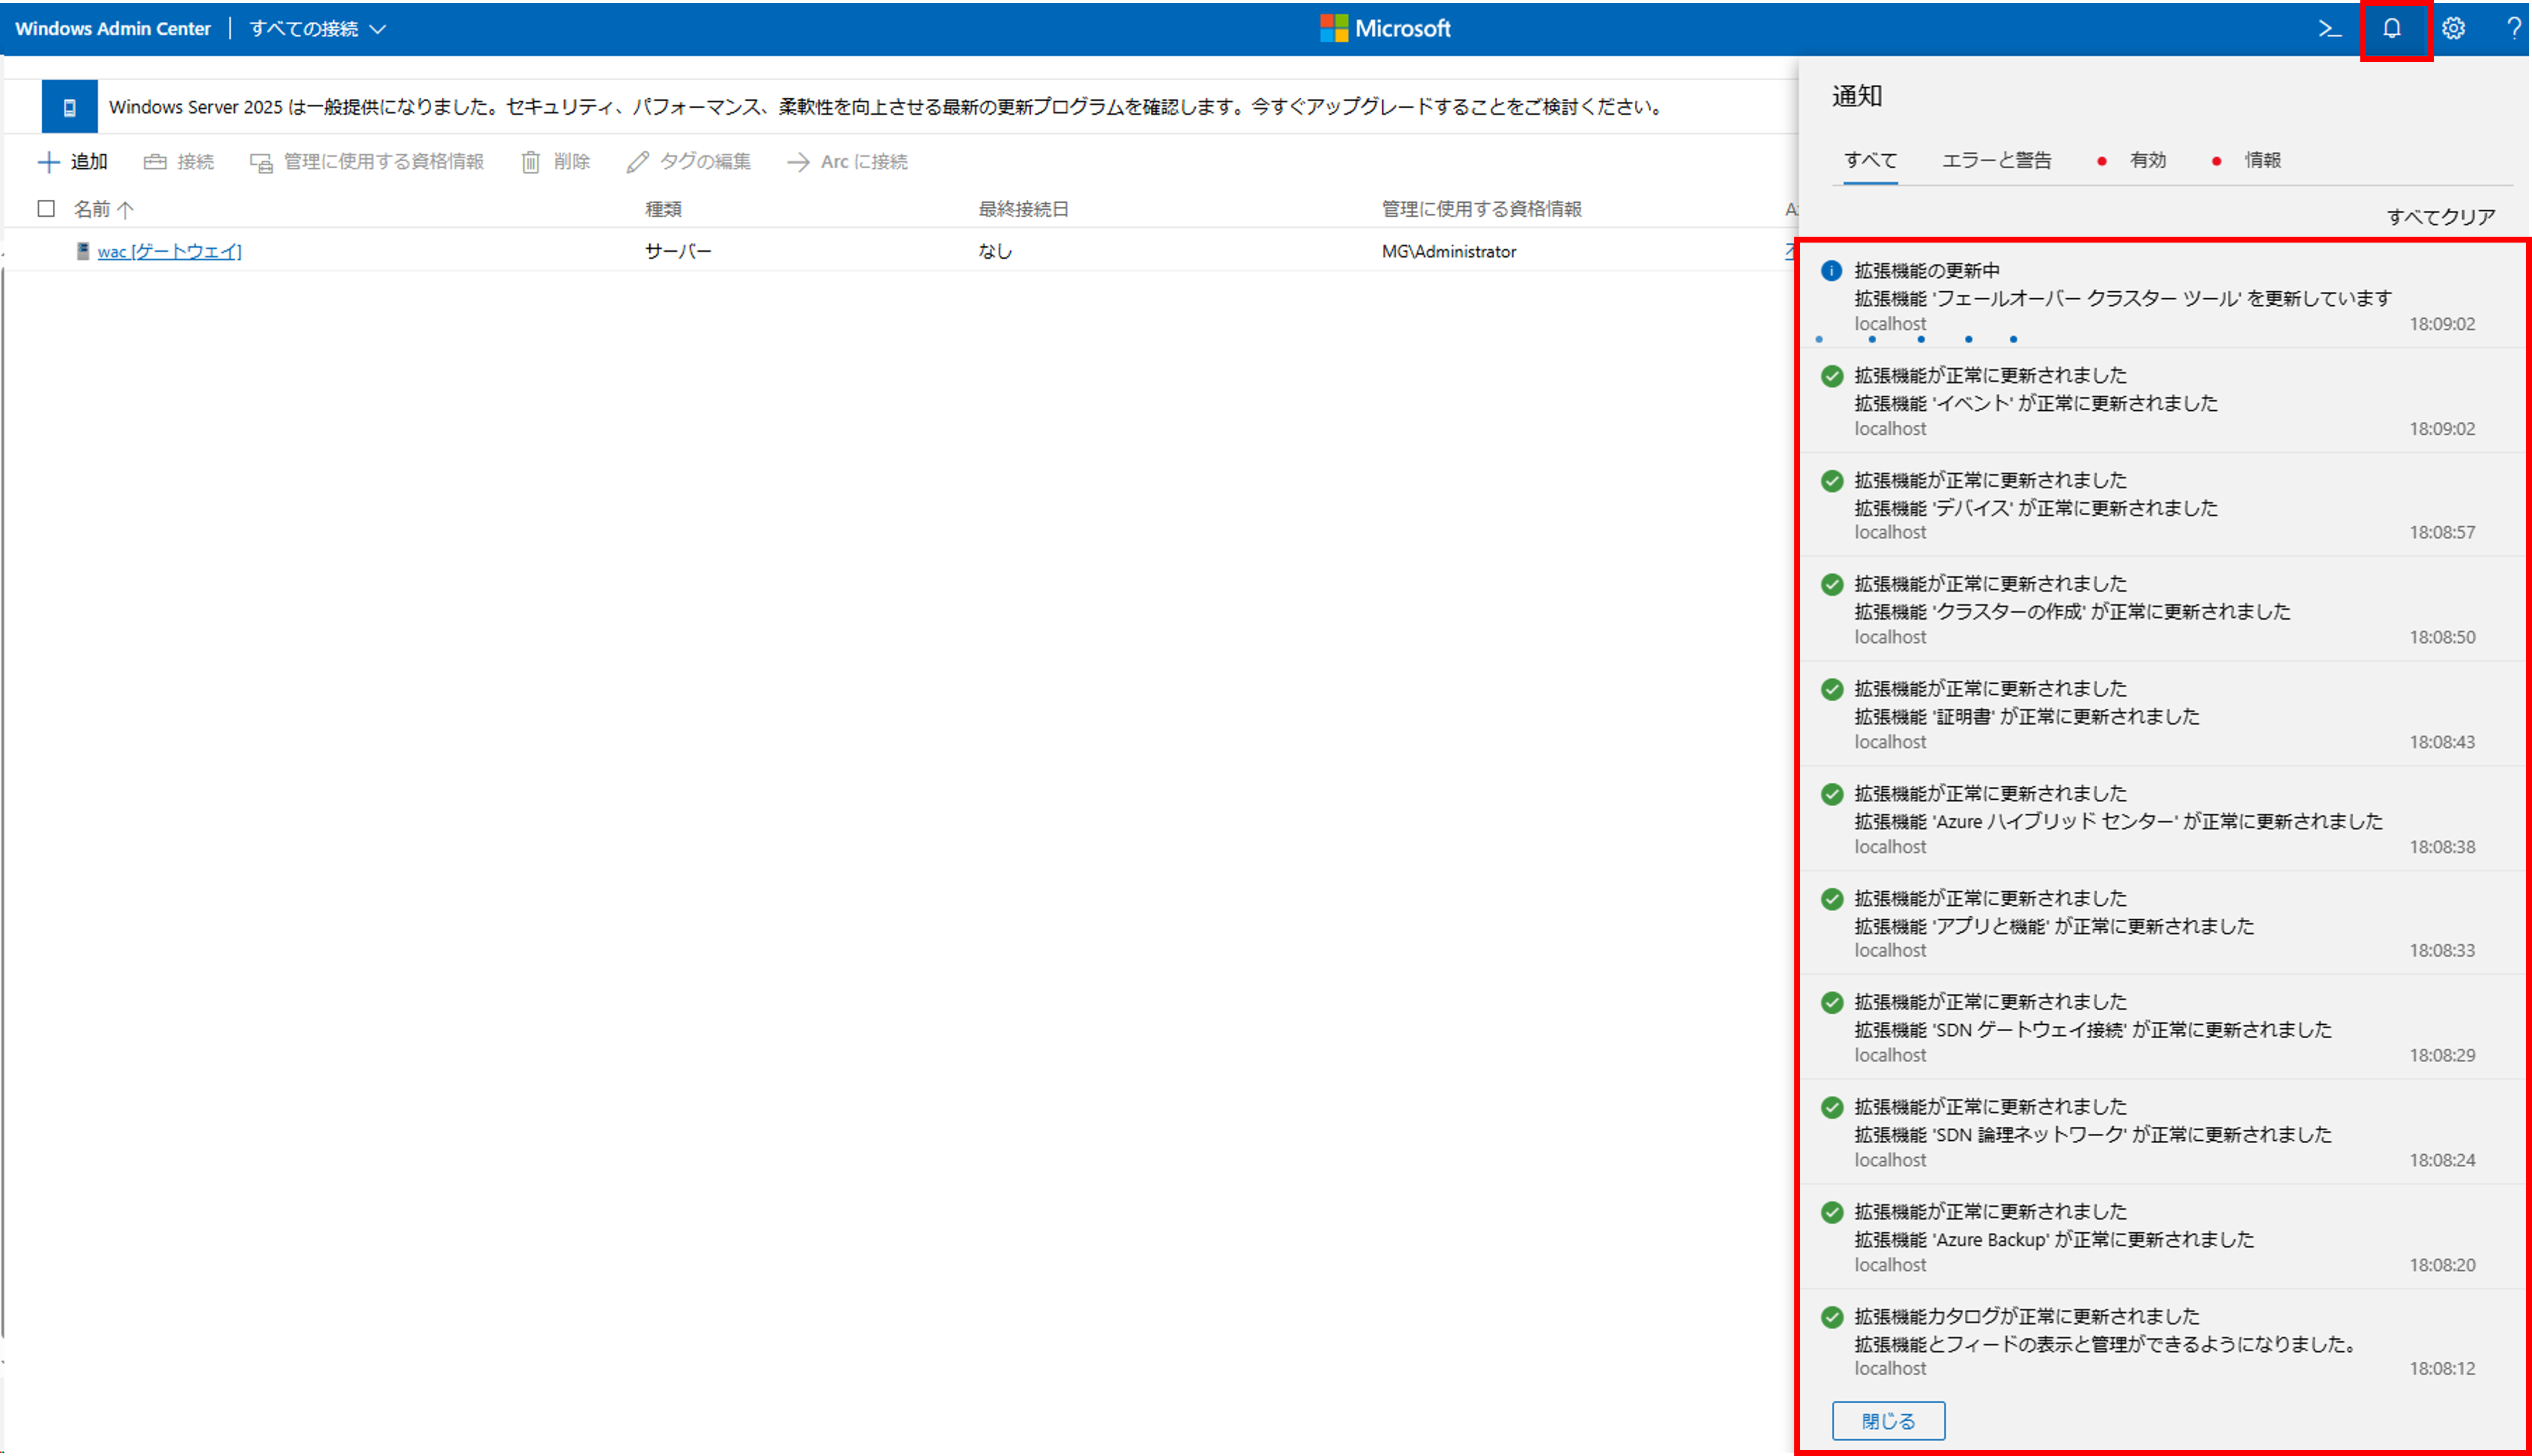2532x1456 pixels.
Task: Switch to the エラーと警告 tab
Action: tap(1996, 160)
